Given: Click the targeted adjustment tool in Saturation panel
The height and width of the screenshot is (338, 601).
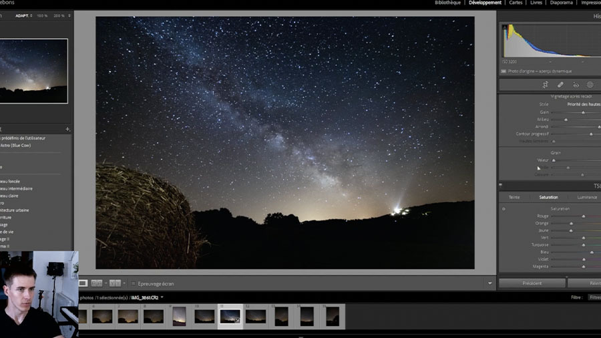Looking at the screenshot, I should pos(504,209).
